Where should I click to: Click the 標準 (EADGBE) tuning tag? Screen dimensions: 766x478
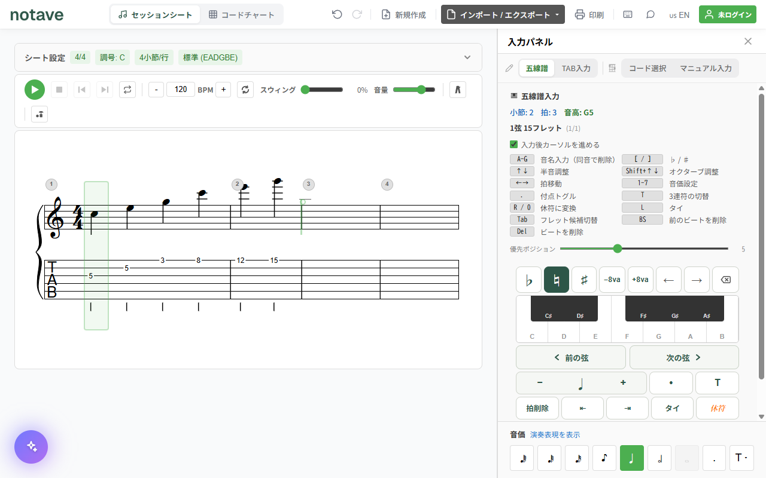[210, 57]
